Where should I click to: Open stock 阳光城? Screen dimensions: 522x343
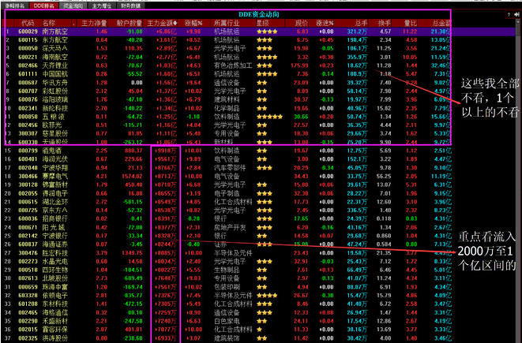pos(54,227)
